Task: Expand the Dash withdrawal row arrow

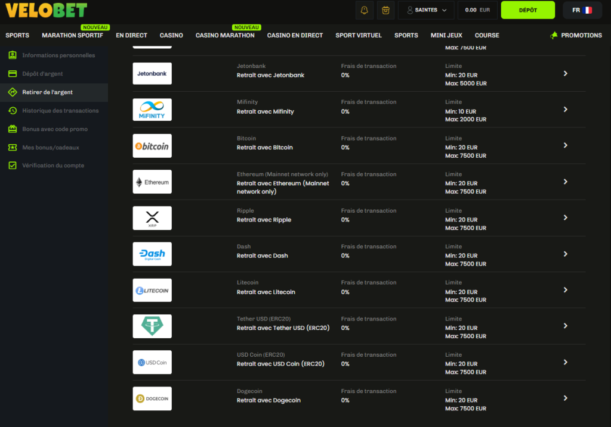Action: tap(565, 254)
